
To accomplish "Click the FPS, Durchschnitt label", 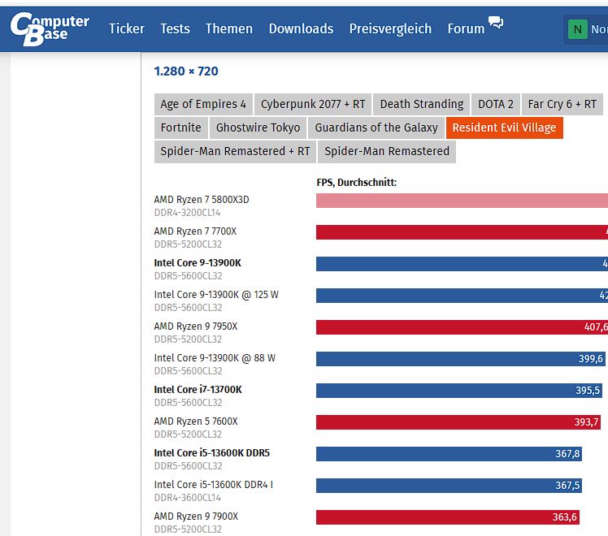I will pos(356,183).
